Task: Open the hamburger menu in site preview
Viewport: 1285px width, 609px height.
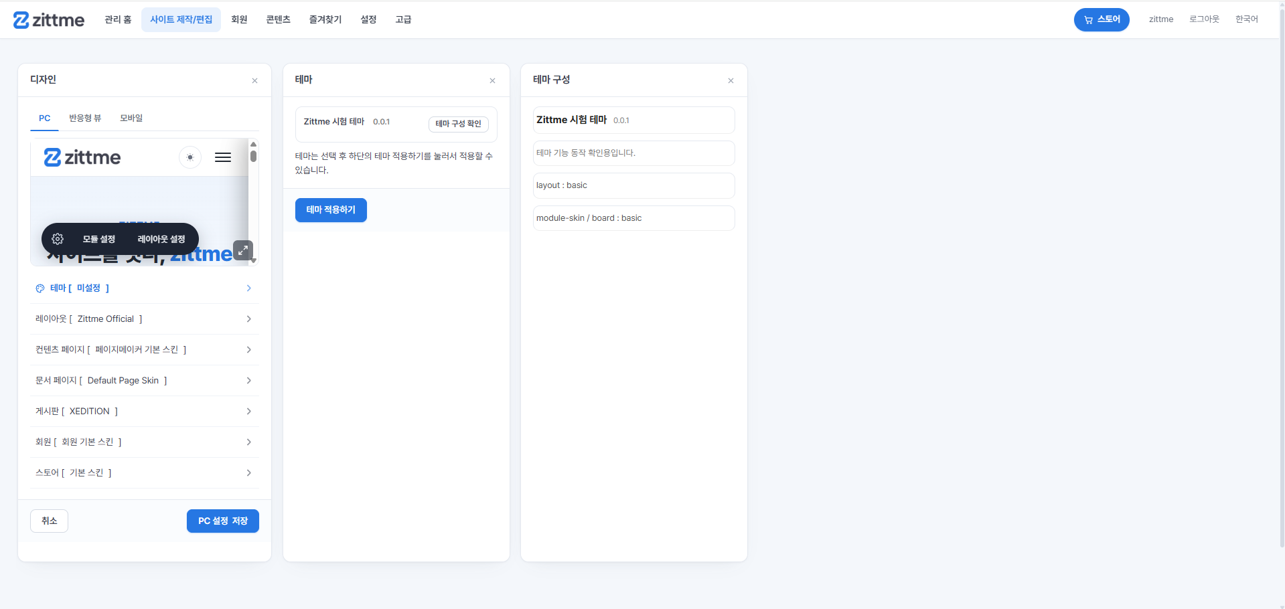Action: (x=223, y=157)
